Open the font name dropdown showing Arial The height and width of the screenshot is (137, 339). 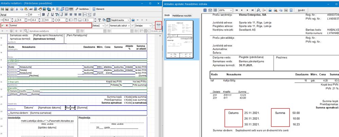click(26, 15)
